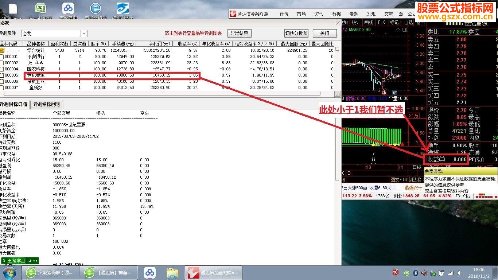Click the 导出结果 button

(239, 33)
